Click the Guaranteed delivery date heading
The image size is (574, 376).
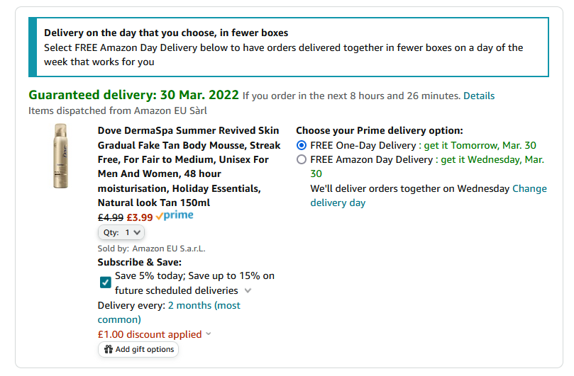[x=133, y=95]
